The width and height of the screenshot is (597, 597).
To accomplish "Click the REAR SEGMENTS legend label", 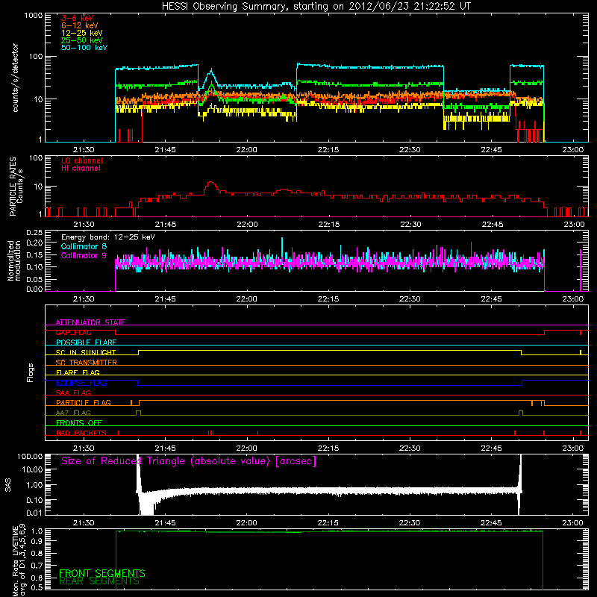I will coord(99,581).
